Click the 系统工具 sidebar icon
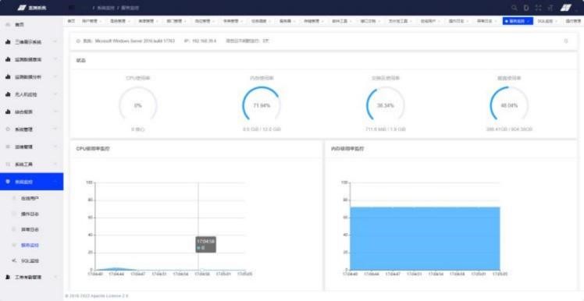 tap(8, 164)
